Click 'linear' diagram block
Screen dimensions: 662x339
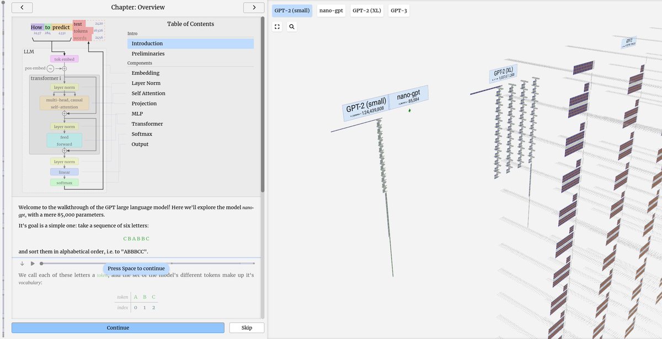click(64, 172)
